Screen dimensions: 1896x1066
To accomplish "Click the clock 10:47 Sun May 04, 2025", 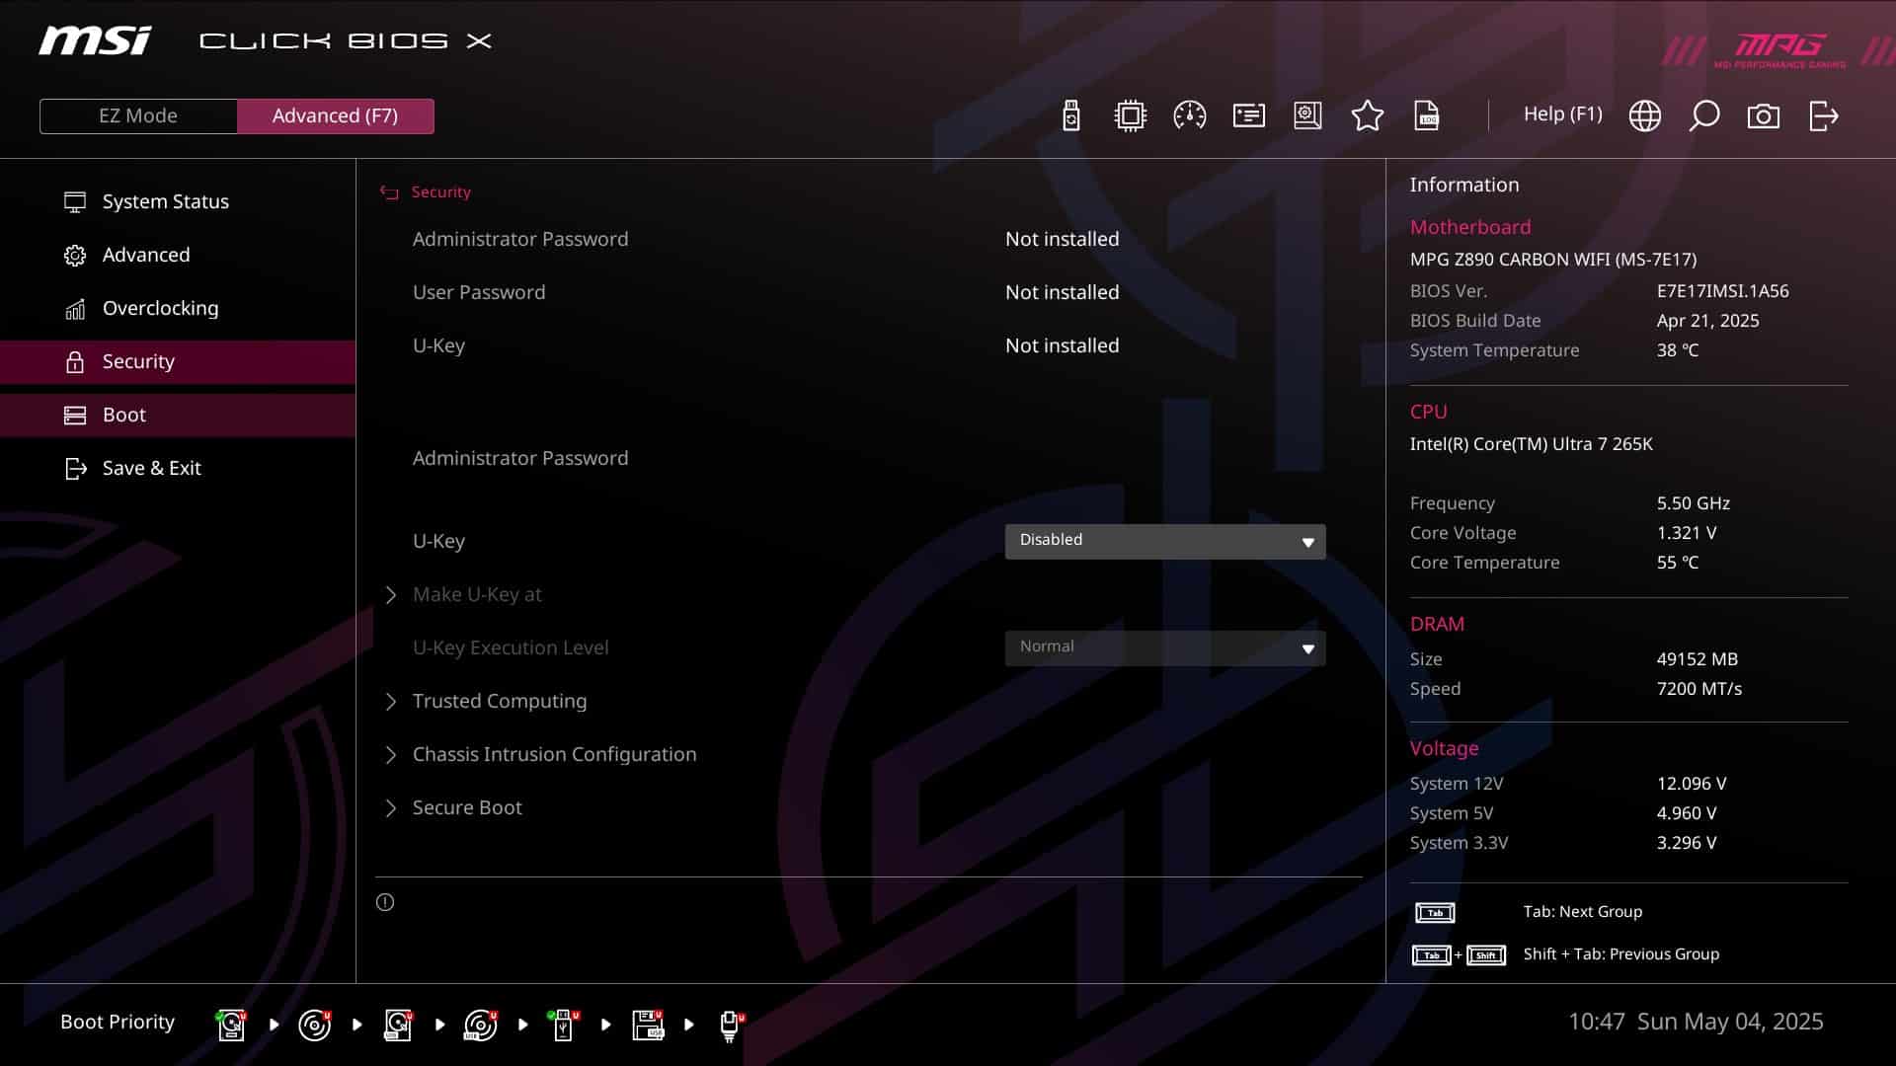I will (x=1696, y=1022).
